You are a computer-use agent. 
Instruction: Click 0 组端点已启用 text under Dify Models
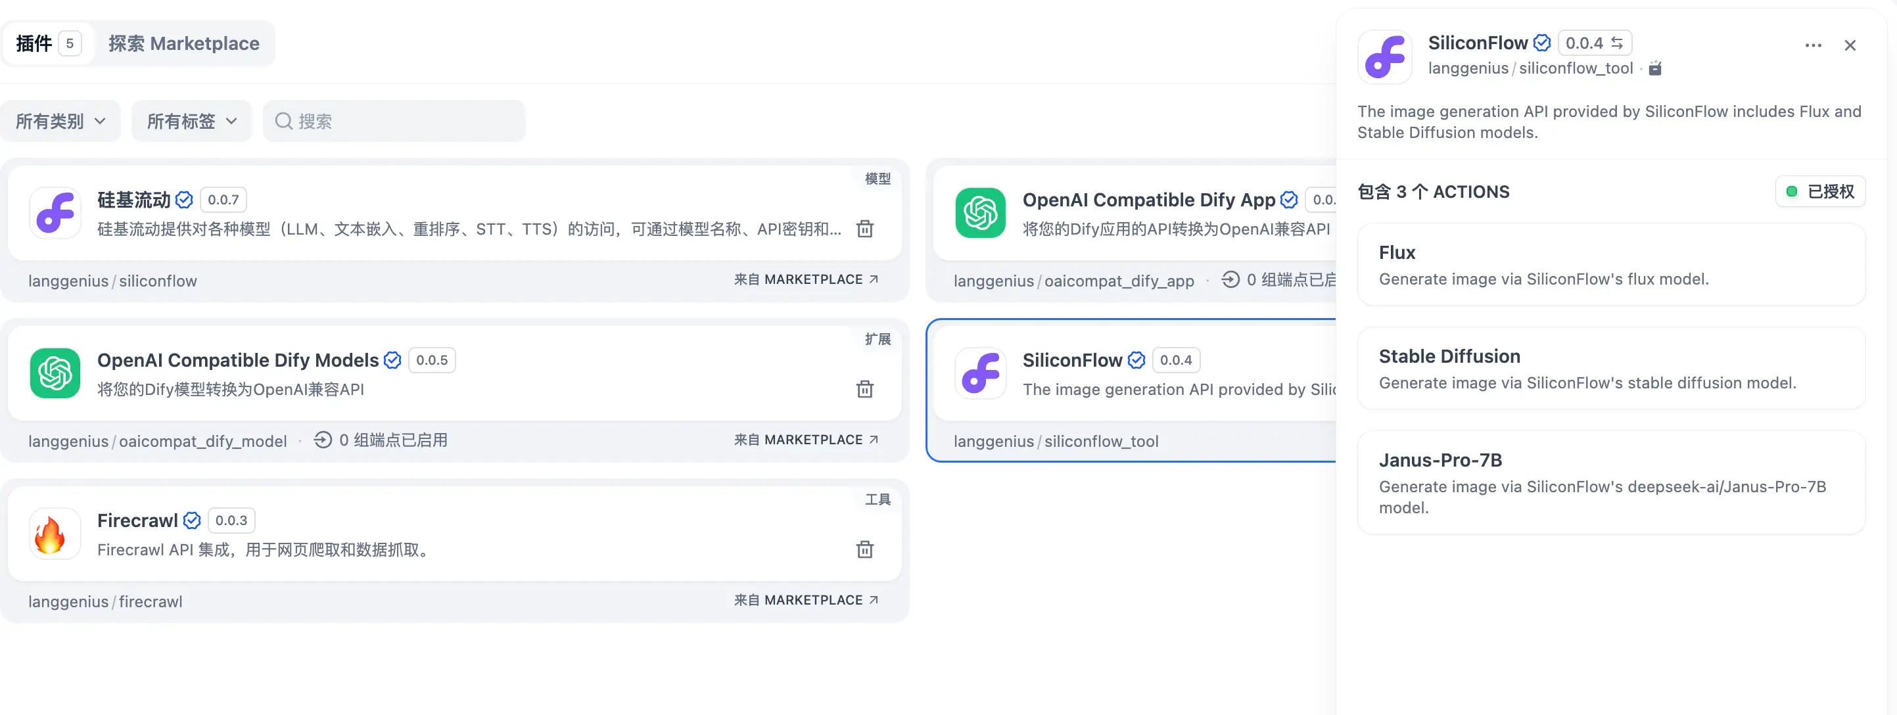(x=393, y=440)
